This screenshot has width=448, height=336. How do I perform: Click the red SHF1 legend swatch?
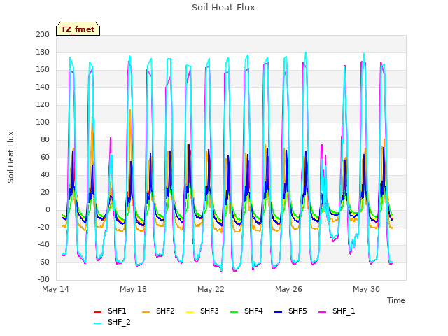point(98,311)
